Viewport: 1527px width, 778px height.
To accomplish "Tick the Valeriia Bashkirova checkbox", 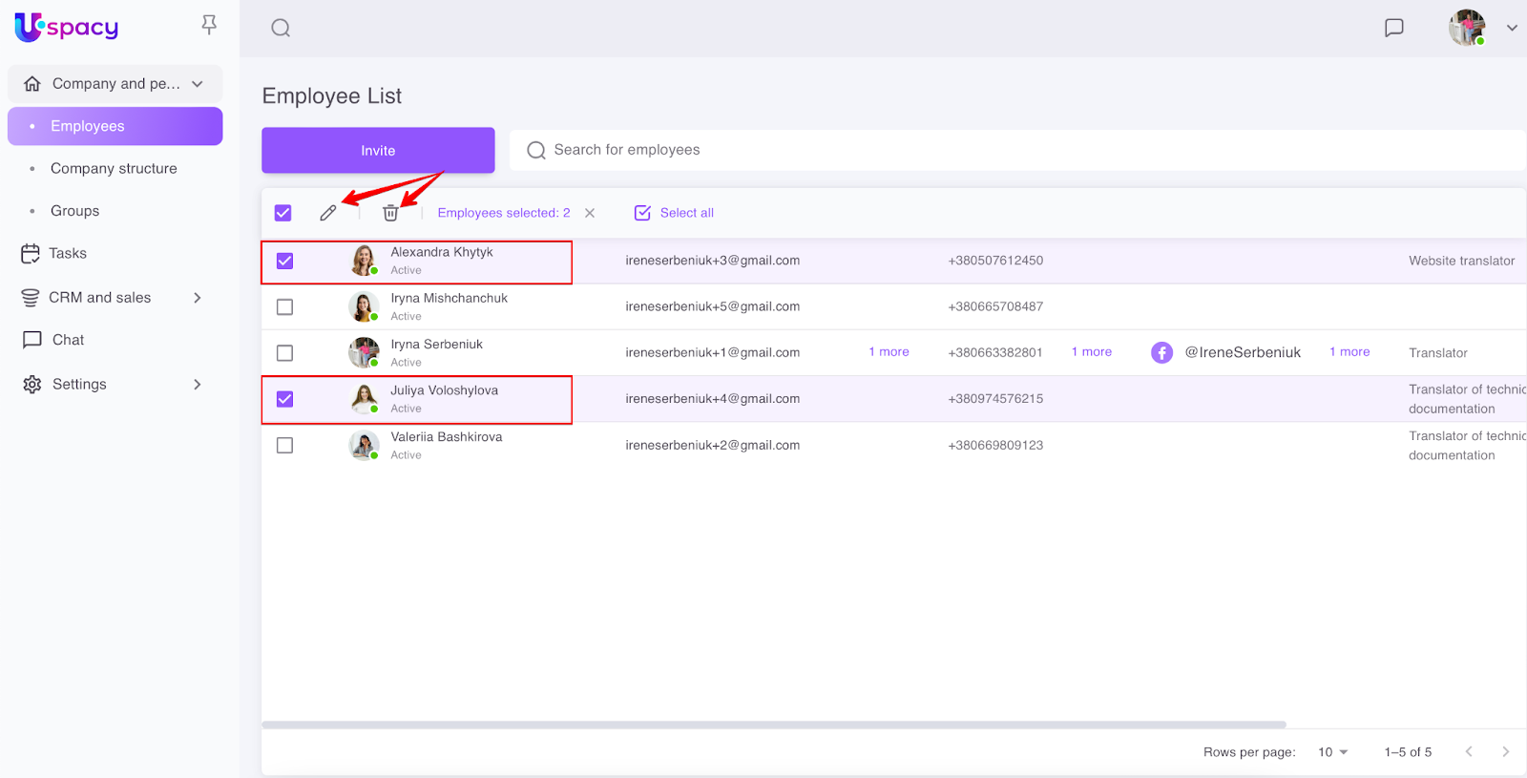I will (x=284, y=445).
